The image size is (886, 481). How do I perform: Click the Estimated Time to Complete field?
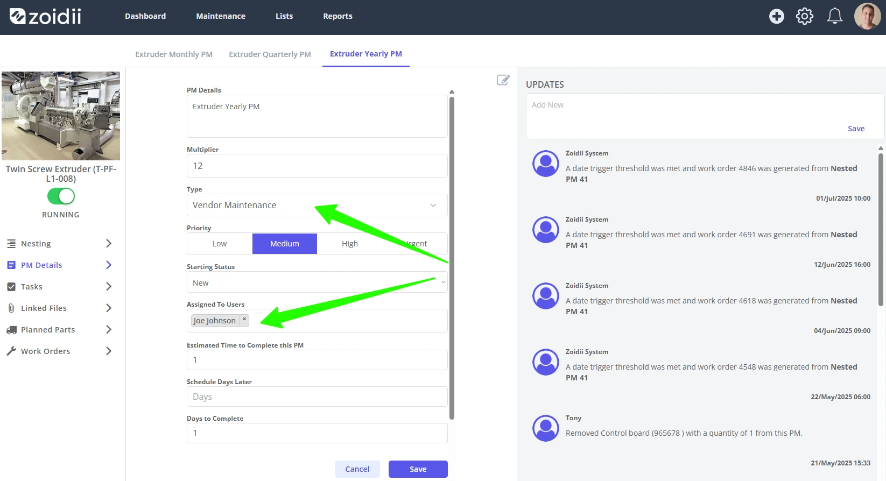[317, 360]
